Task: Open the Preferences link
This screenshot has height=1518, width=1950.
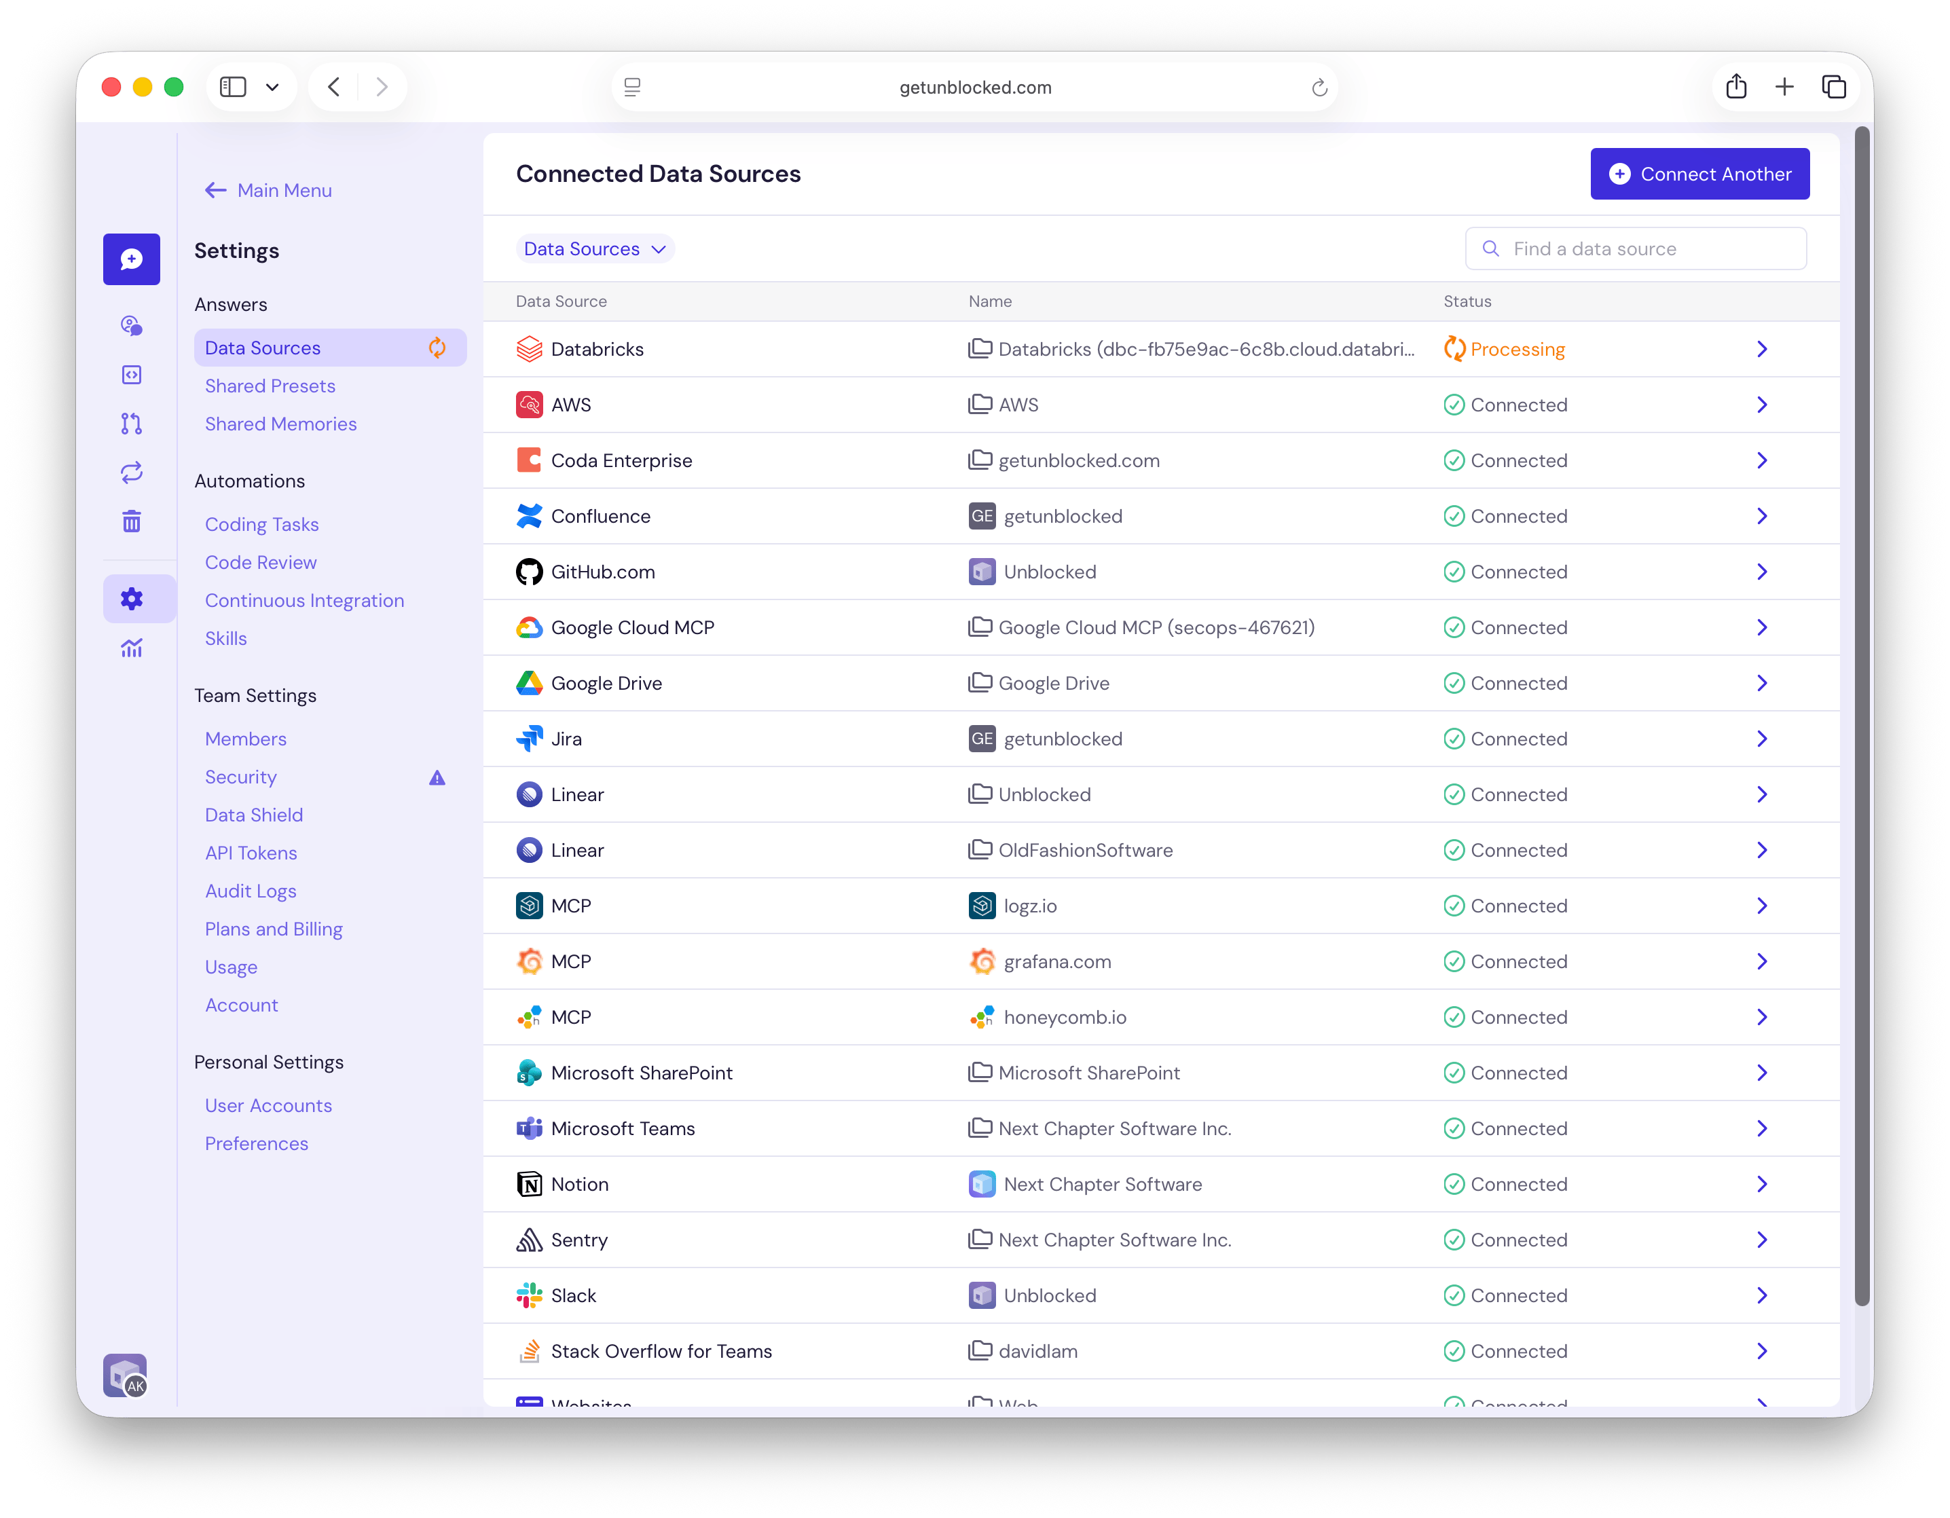Action: click(256, 1143)
